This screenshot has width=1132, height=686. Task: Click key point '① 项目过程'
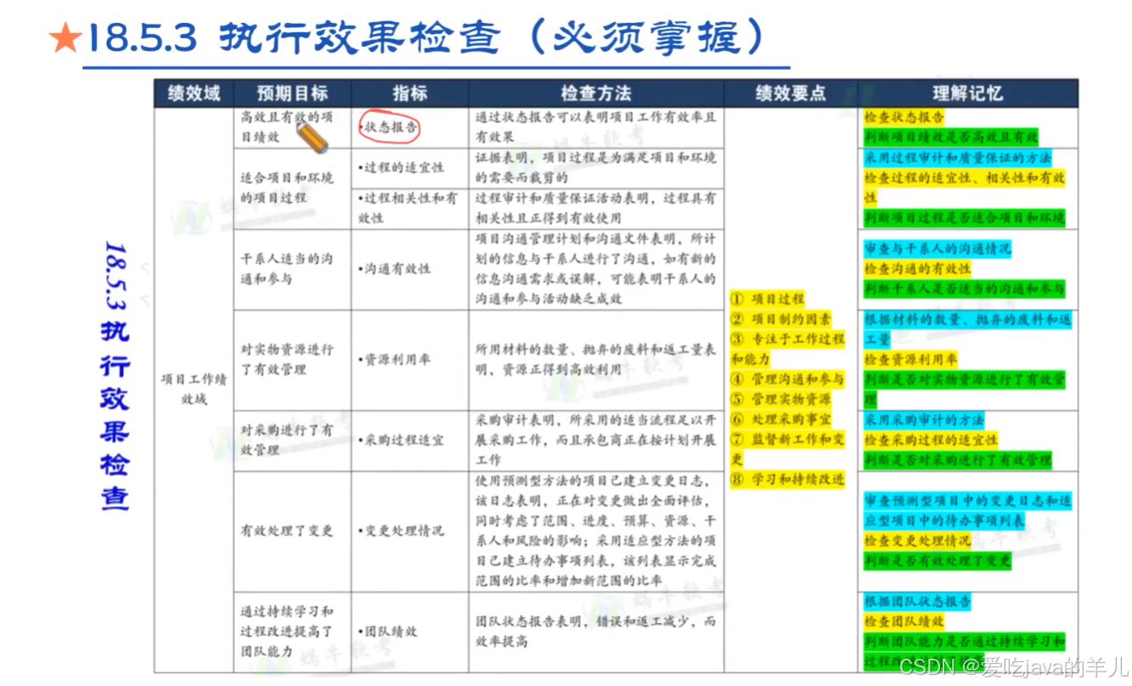click(767, 300)
